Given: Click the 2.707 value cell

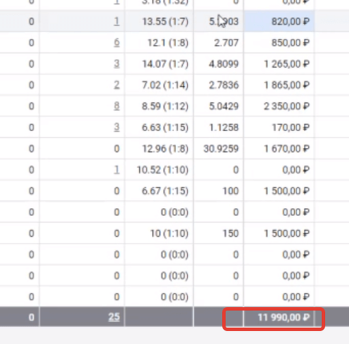Looking at the screenshot, I should (219, 42).
